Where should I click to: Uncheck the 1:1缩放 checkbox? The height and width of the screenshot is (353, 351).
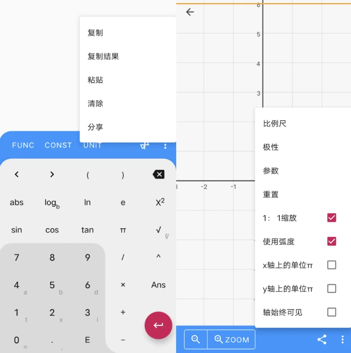[x=331, y=218]
